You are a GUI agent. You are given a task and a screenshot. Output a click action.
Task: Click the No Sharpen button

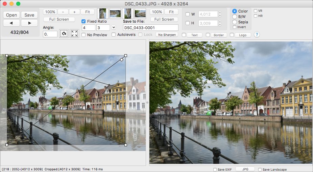[167, 35]
